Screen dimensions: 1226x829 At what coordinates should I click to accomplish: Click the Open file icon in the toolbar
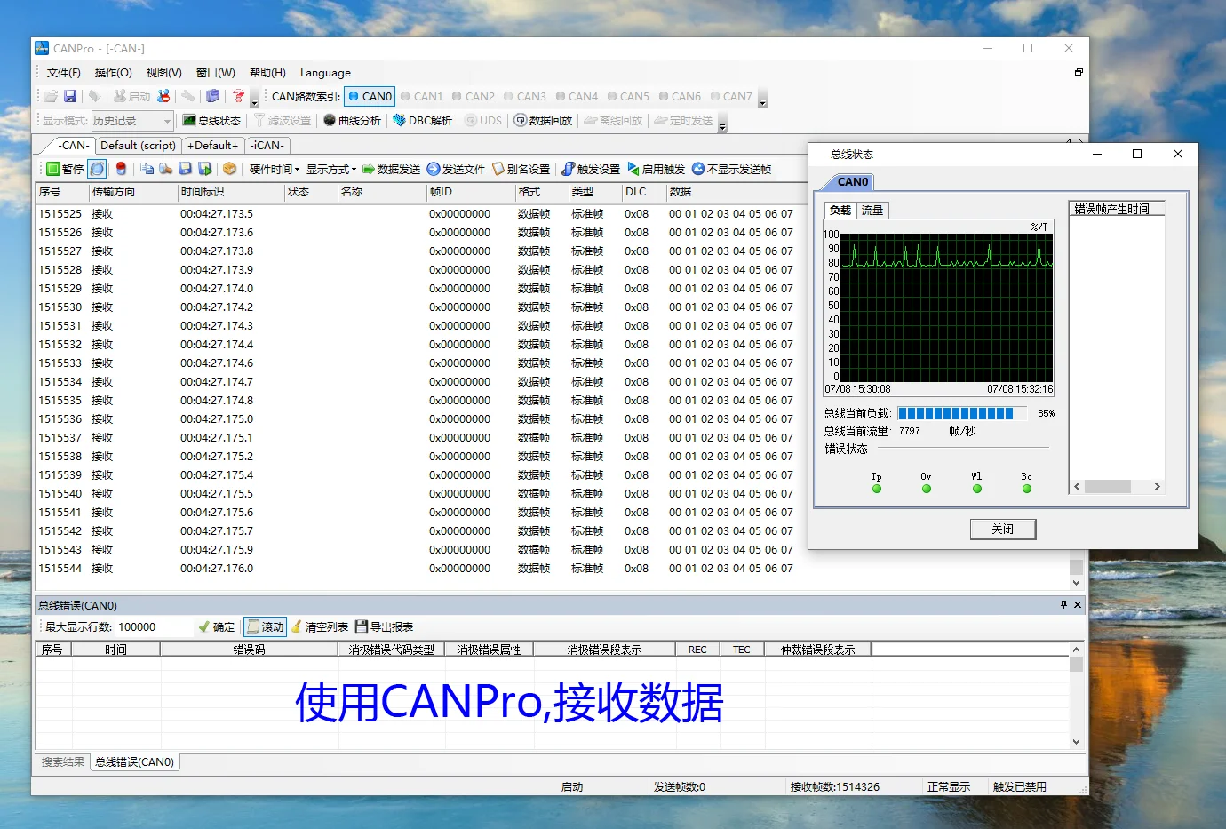51,96
